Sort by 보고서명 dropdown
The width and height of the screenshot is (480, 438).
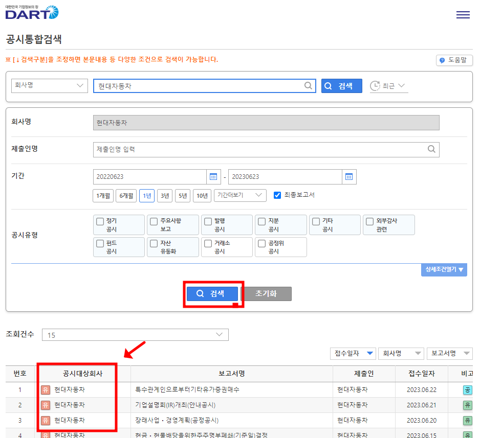click(x=450, y=353)
